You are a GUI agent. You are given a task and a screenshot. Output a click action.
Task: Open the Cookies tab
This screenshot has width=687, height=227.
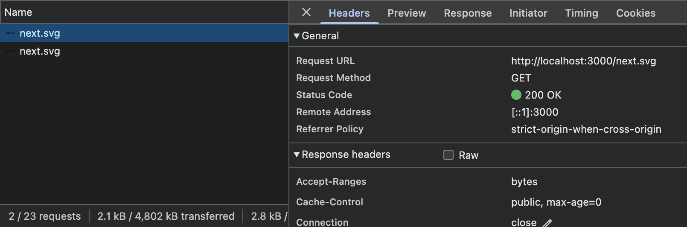636,13
